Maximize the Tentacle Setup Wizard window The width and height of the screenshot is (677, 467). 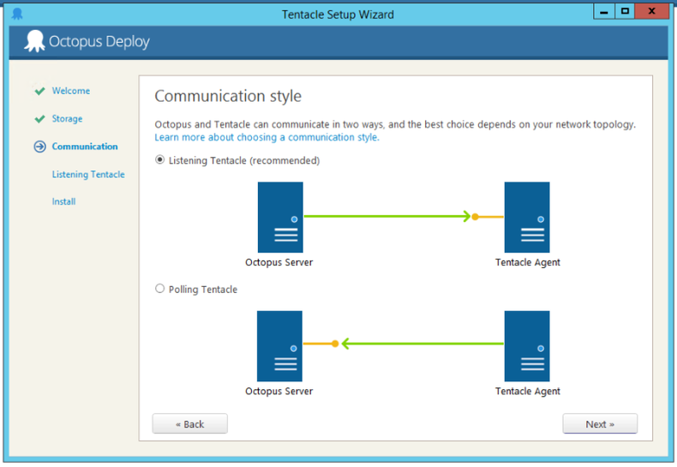pos(625,11)
